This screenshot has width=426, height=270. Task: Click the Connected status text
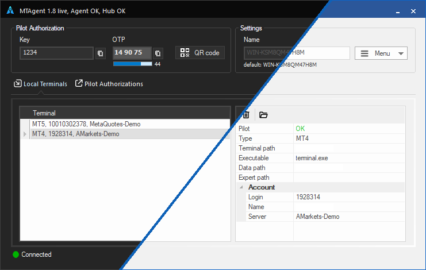pos(36,254)
